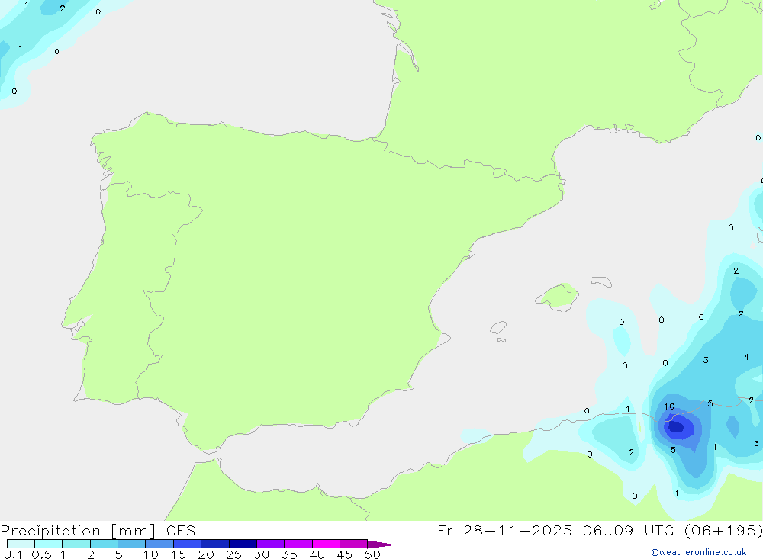Screen dimensions: 763x559
Task: Click the '40' legend scale label
Action: (x=317, y=554)
